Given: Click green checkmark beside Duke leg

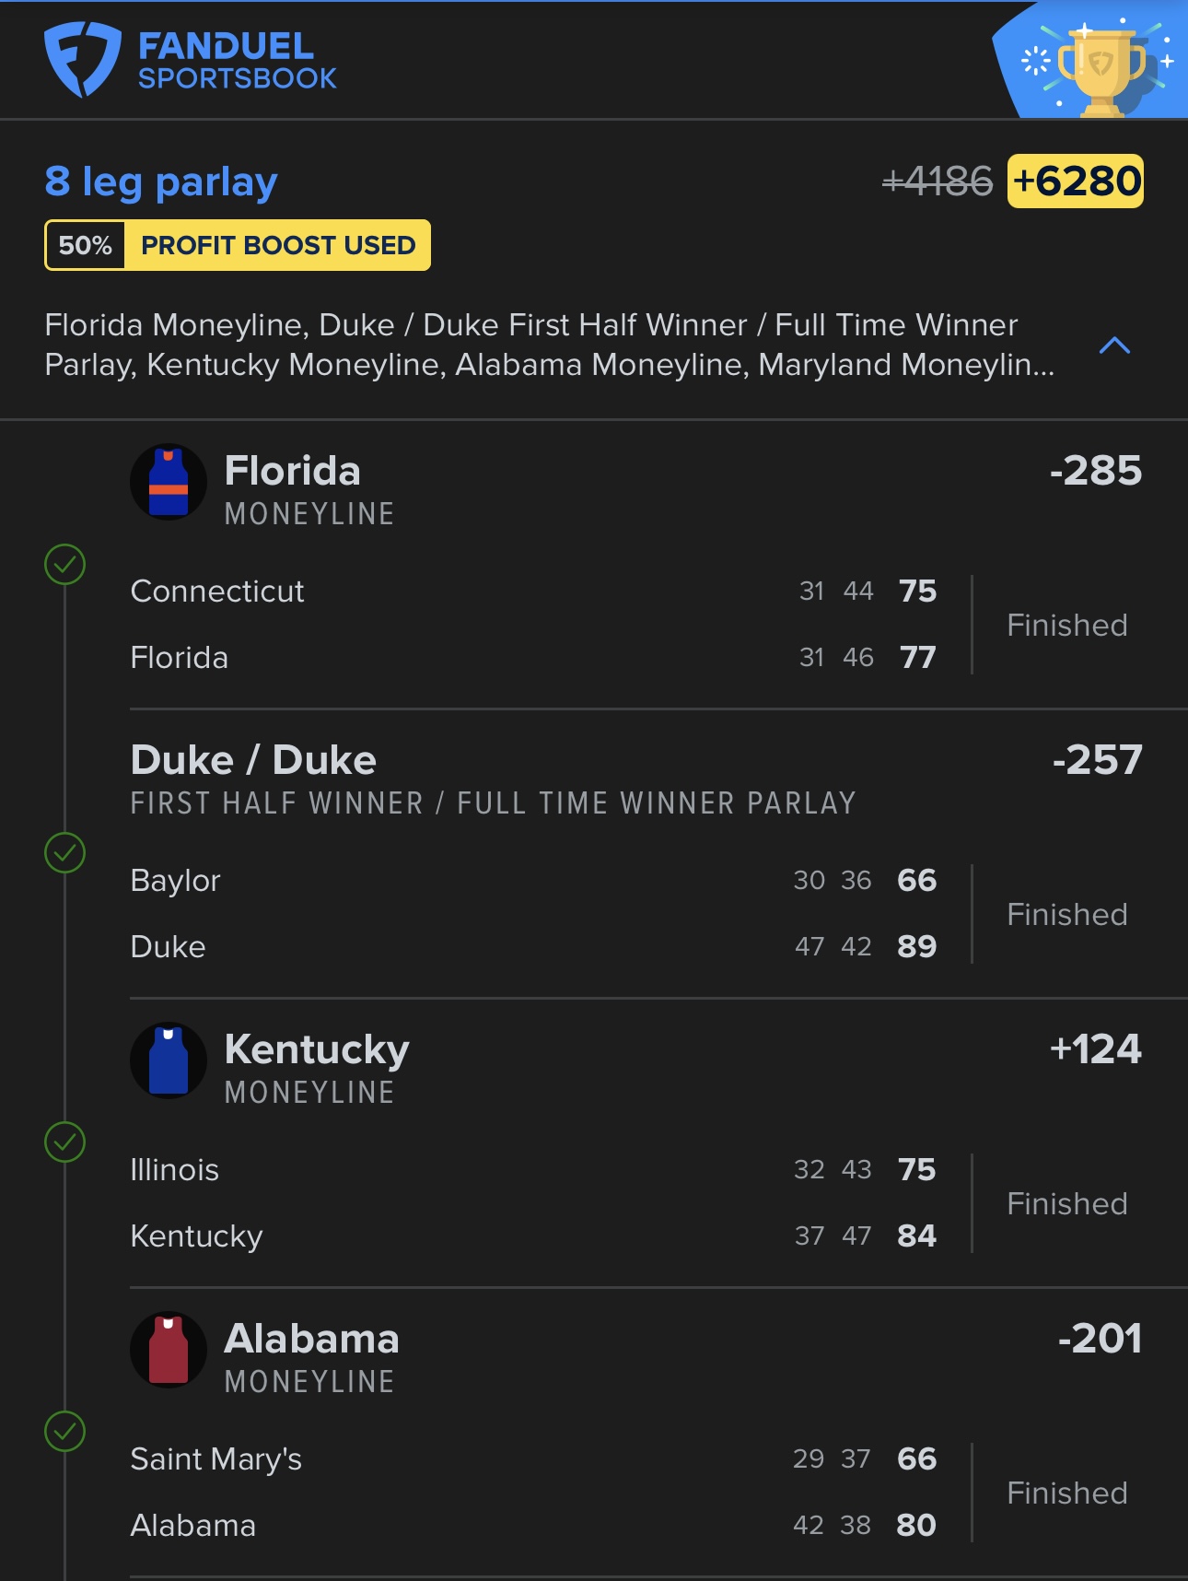Looking at the screenshot, I should [x=65, y=853].
